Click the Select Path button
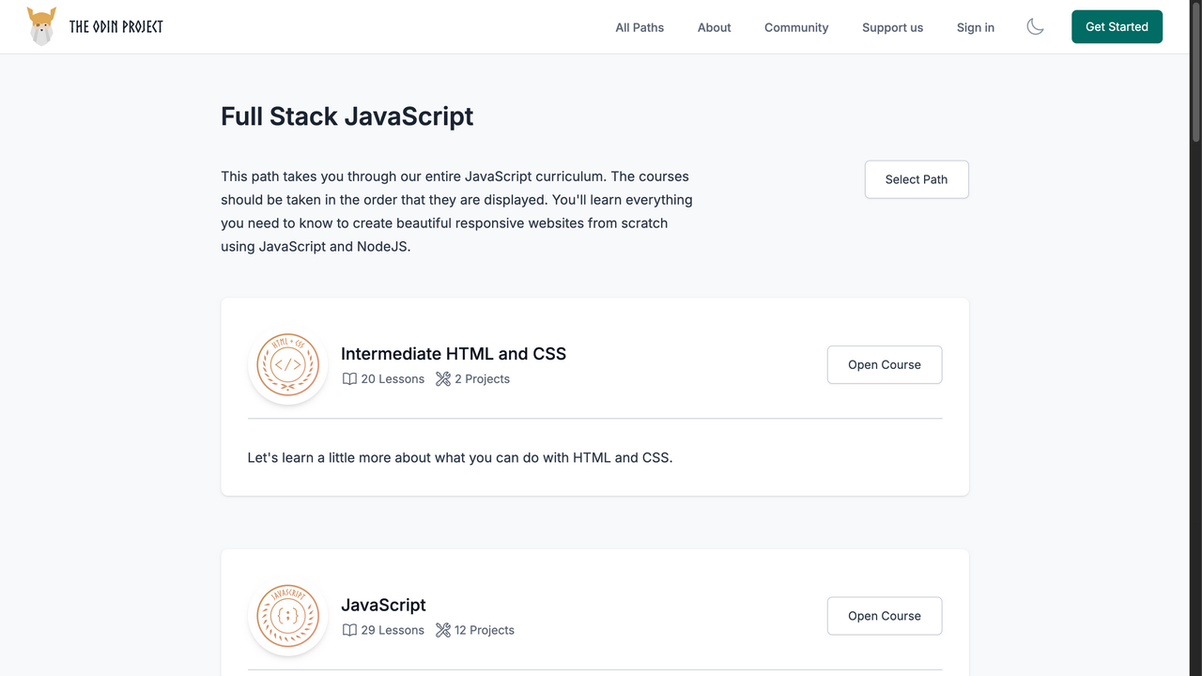 point(917,179)
